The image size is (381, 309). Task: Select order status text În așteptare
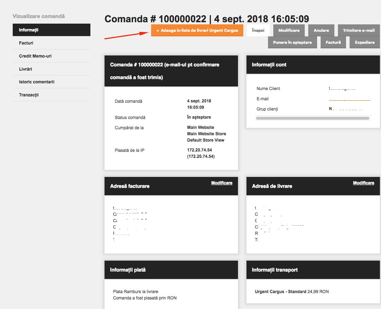(199, 117)
